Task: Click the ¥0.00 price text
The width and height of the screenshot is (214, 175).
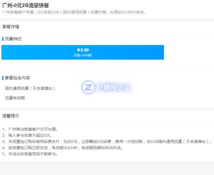Action: click(83, 50)
